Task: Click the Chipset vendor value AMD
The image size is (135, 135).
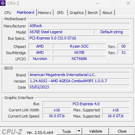Action: click(x=40, y=46)
